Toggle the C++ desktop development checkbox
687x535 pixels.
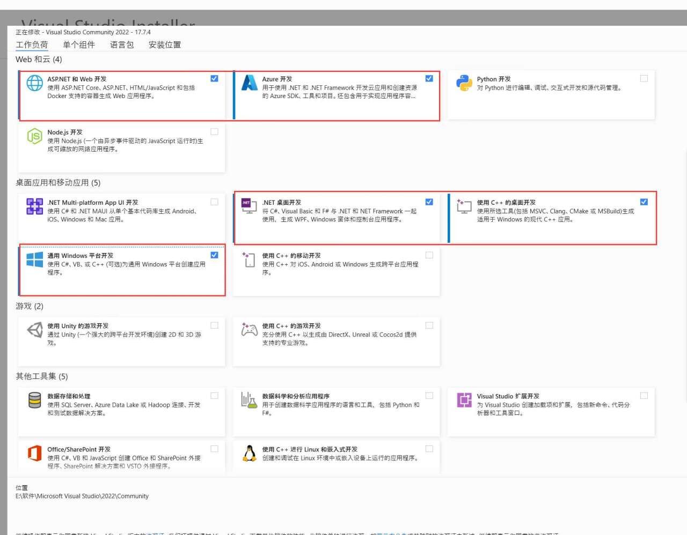point(644,202)
